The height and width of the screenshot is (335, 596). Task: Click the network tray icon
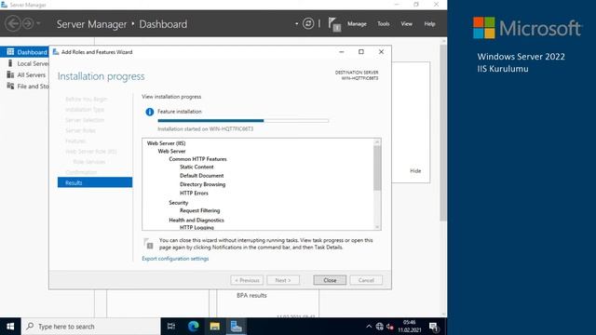click(379, 327)
